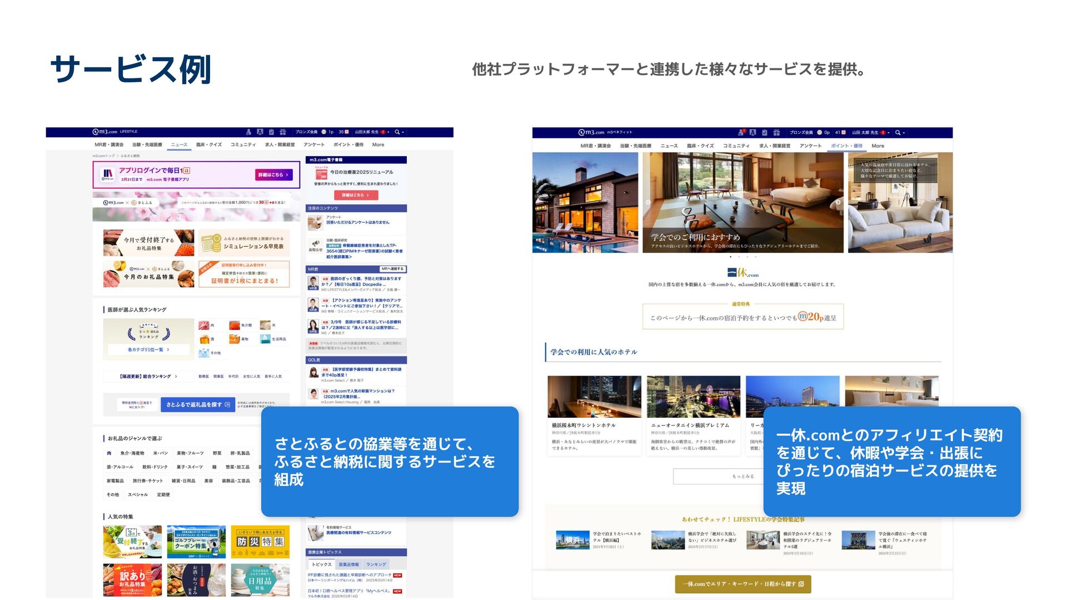The width and height of the screenshot is (1067, 600).
Task: Open the More menu on left page
Action: tap(378, 144)
